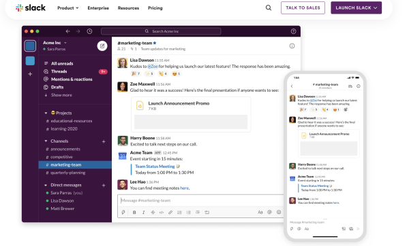Insert a link using the link icon
Image resolution: width=409 pixels, height=246 pixels.
point(170,213)
